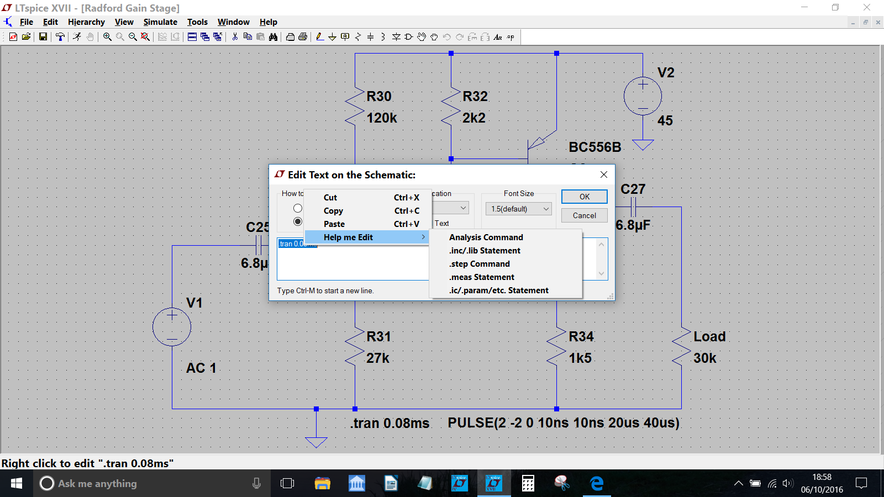884x497 pixels.
Task: Click the Print toolbar icon
Action: point(303,37)
